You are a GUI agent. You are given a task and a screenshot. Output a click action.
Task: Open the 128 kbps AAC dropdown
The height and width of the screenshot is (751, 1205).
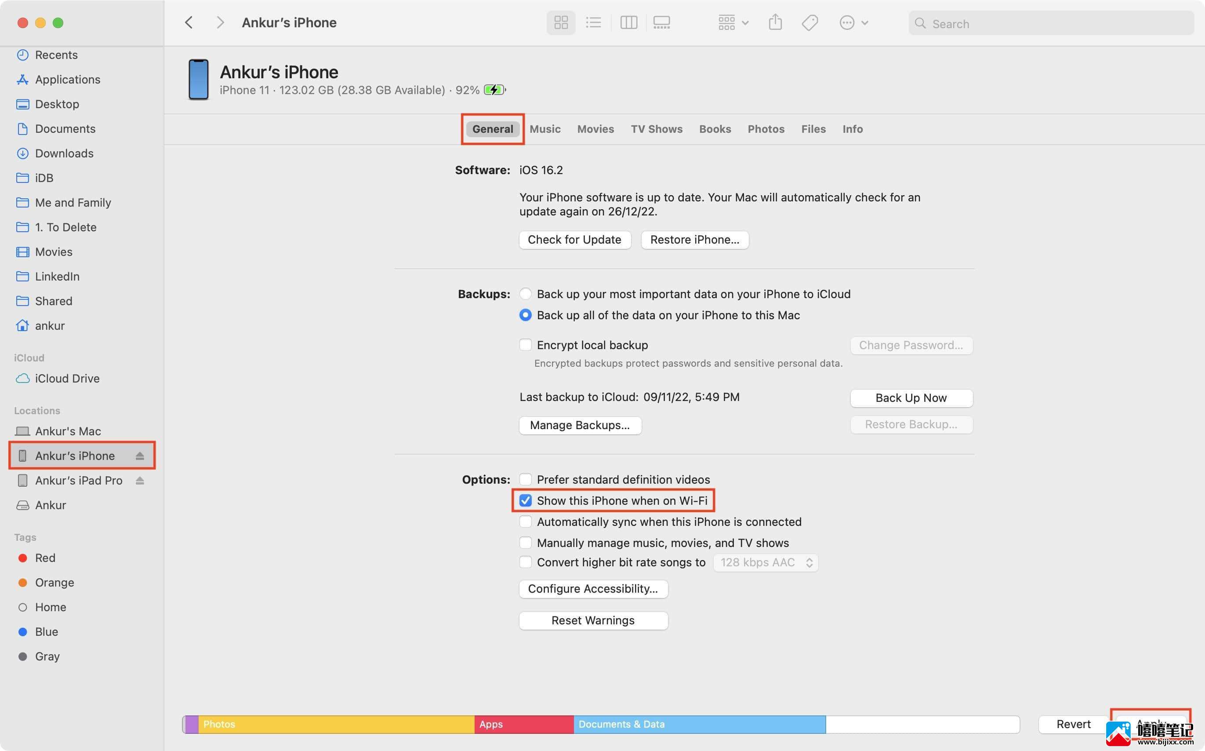[766, 563]
